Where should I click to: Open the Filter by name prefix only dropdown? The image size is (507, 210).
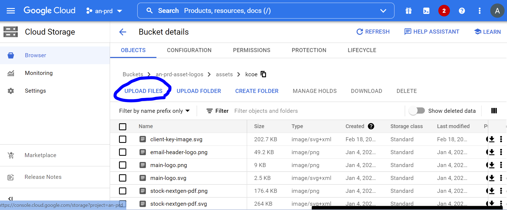pyautogui.click(x=154, y=111)
